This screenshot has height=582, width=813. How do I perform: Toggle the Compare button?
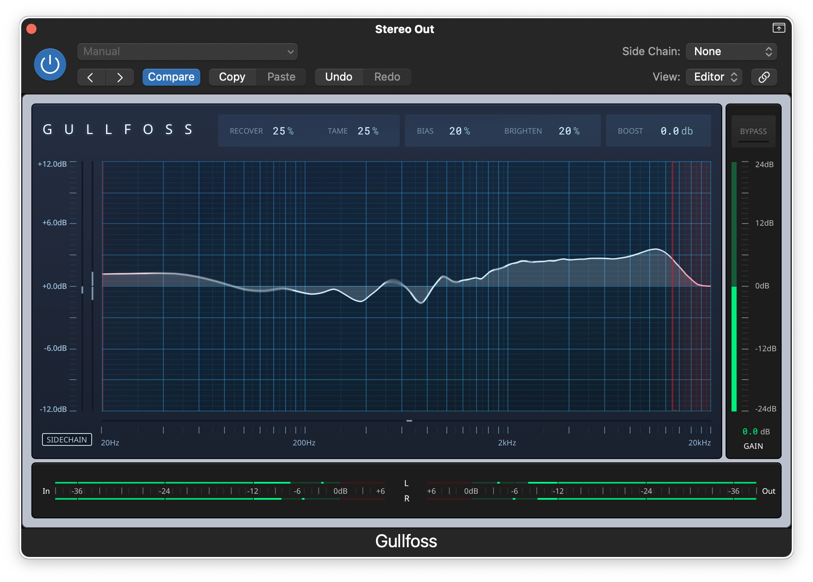(171, 77)
